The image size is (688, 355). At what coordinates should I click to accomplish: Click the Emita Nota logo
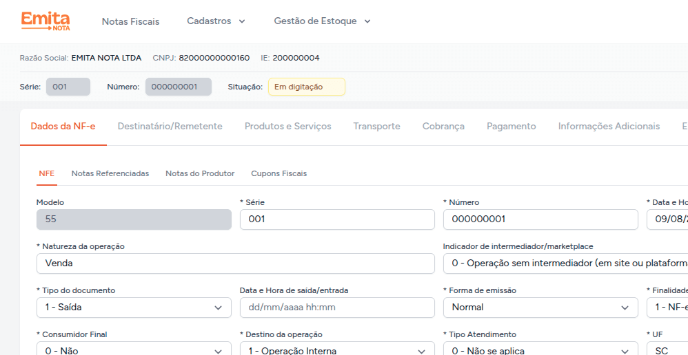[45, 21]
